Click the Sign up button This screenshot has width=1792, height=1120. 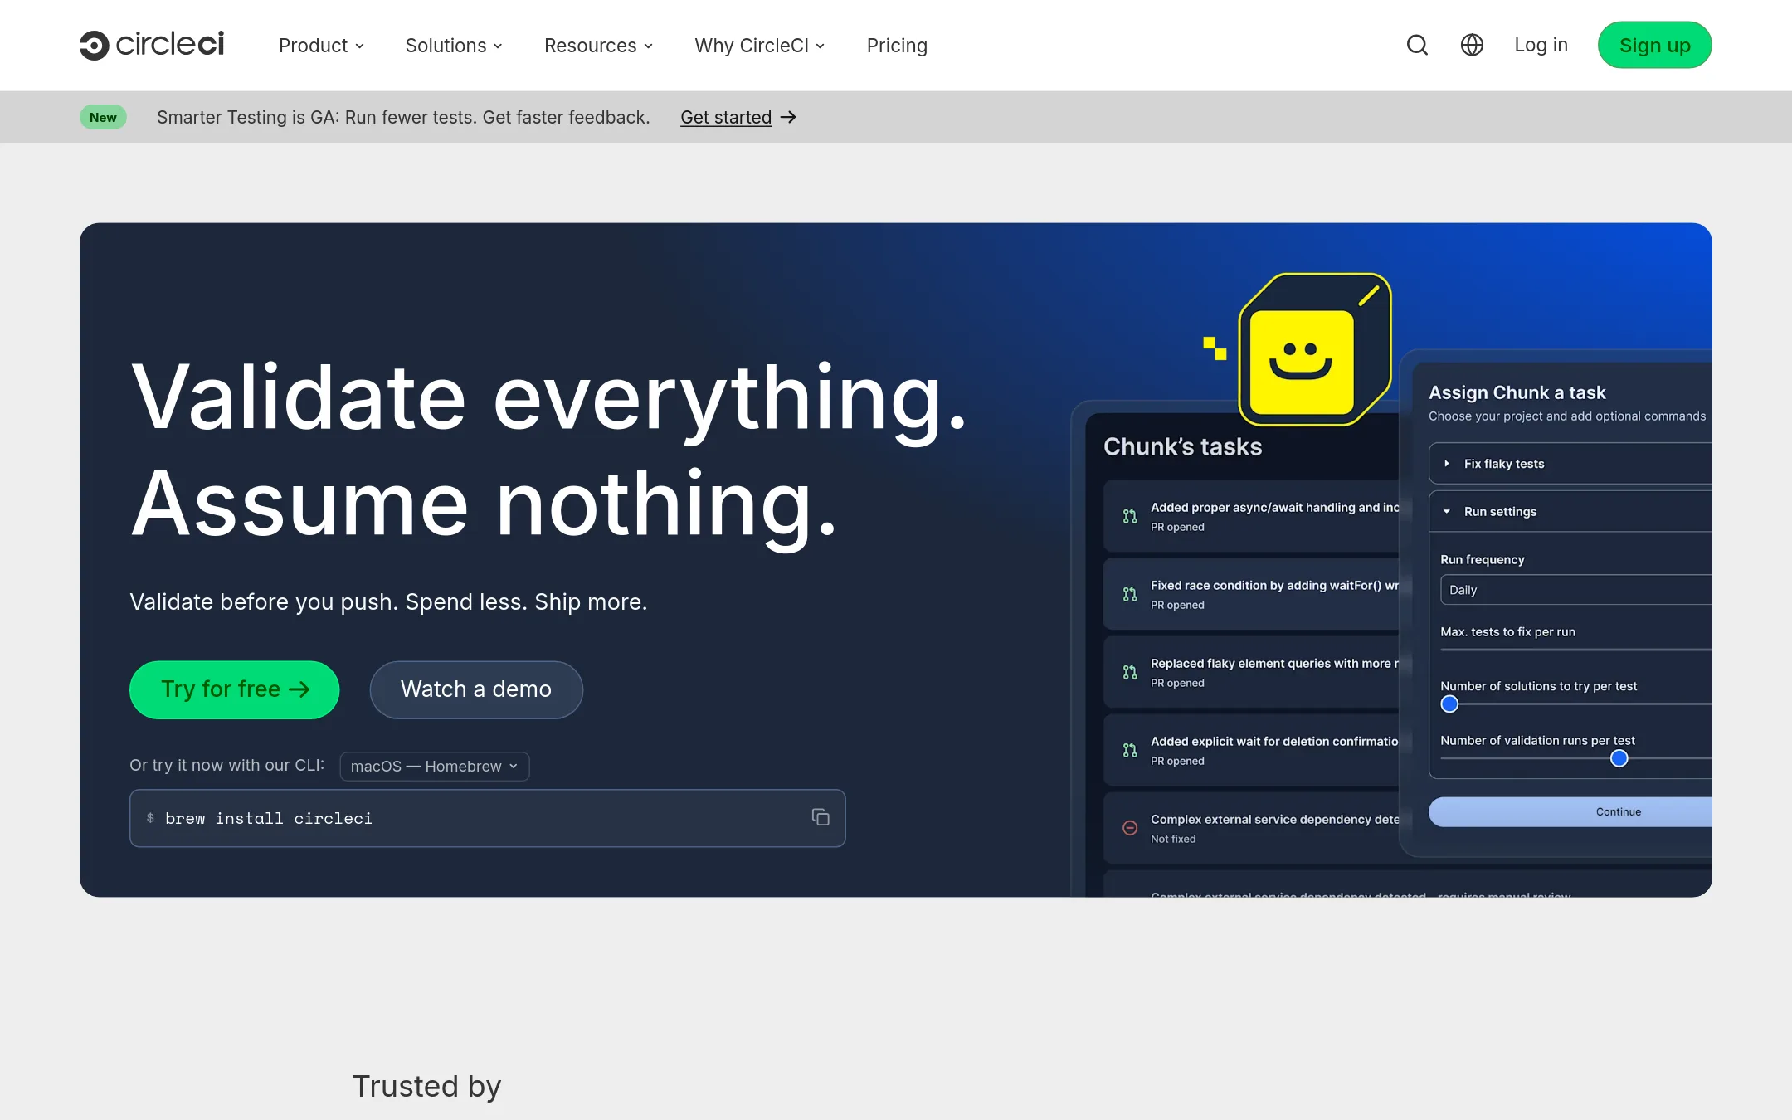[x=1654, y=45]
